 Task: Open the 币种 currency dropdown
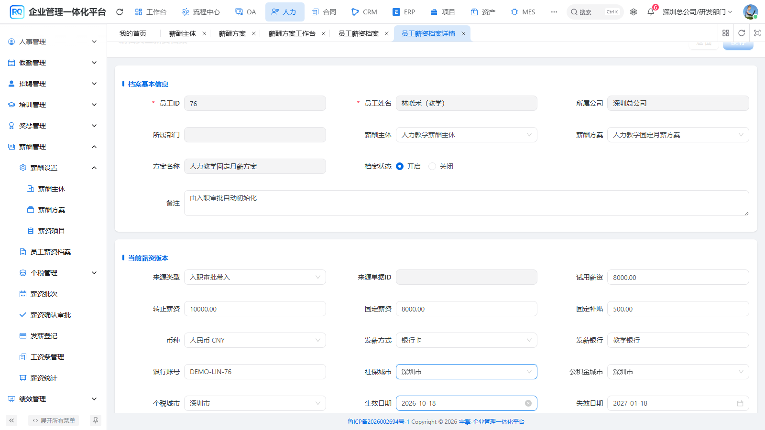(255, 340)
